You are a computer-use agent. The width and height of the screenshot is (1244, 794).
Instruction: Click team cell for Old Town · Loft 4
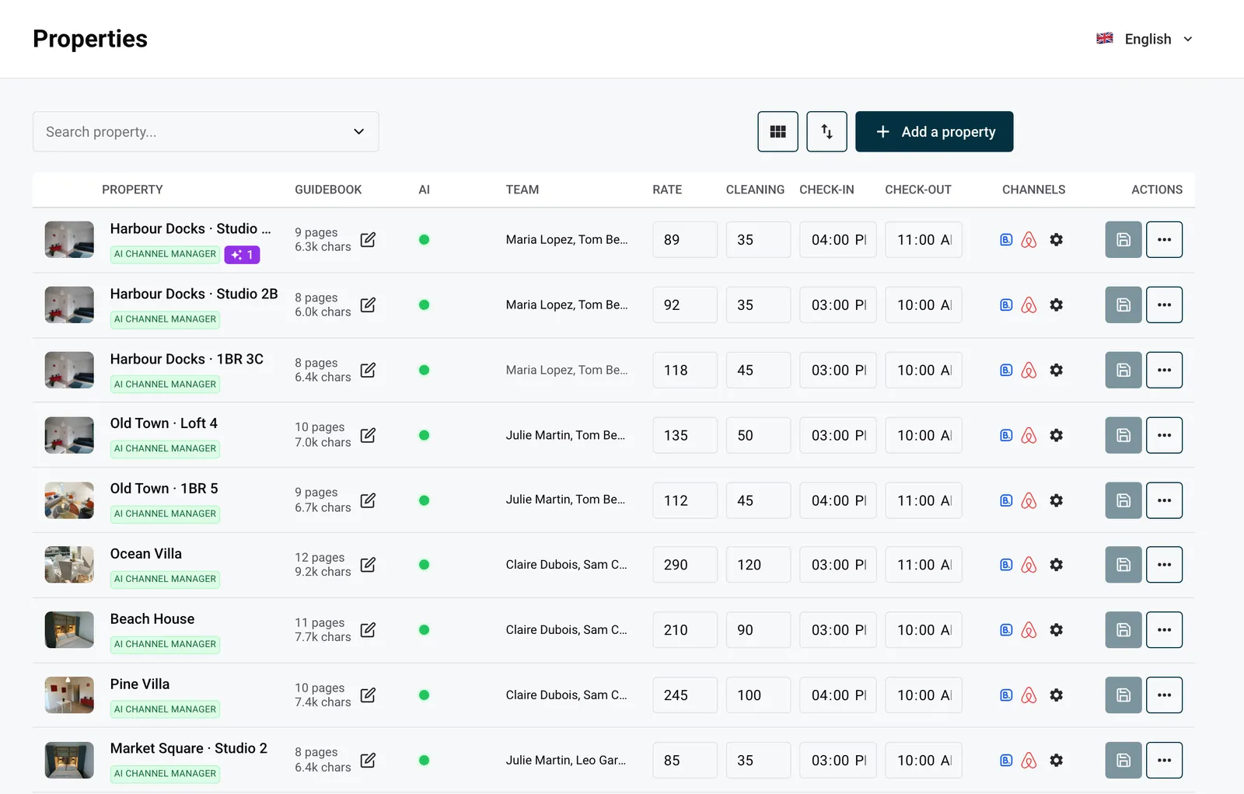[565, 435]
